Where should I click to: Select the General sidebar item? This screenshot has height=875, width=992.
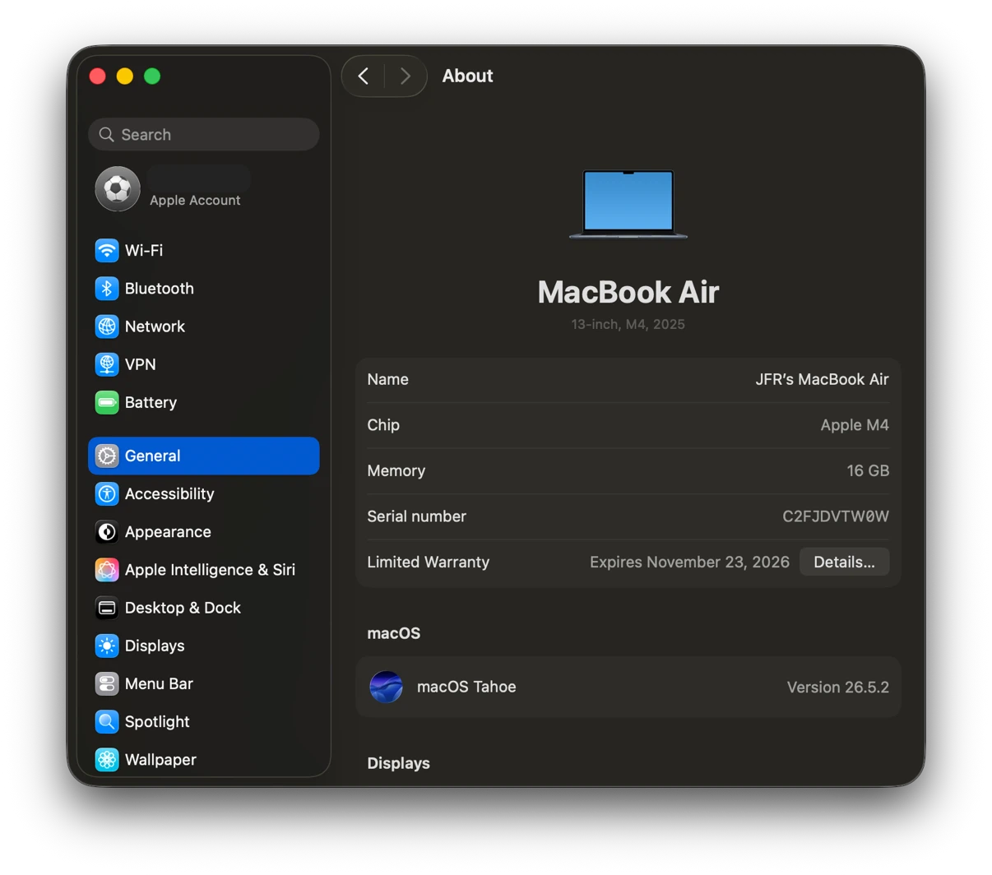pyautogui.click(x=204, y=456)
